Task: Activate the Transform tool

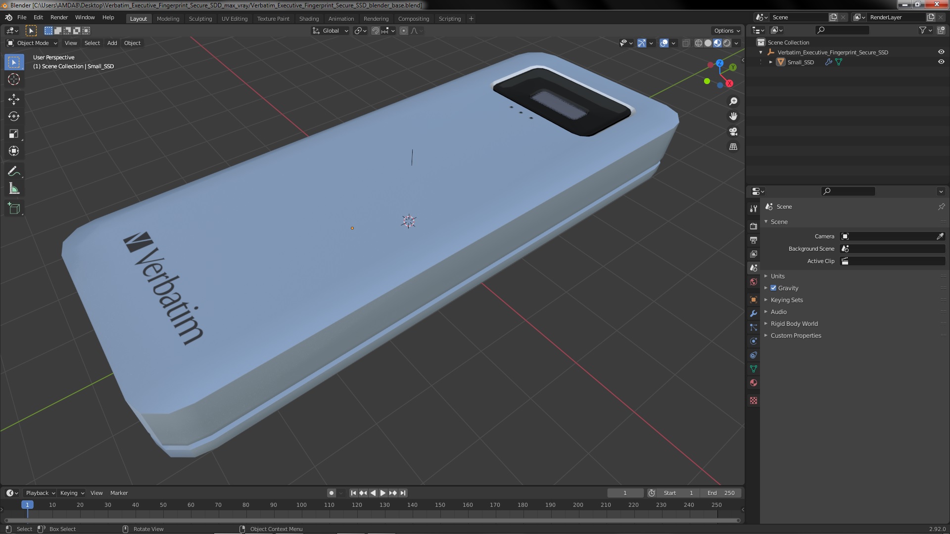Action: 14,151
